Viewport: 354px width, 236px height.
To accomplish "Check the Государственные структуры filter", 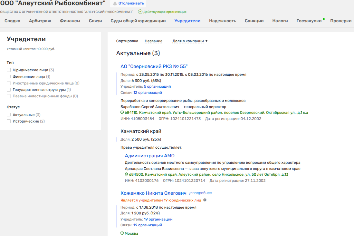I will coord(9,90).
